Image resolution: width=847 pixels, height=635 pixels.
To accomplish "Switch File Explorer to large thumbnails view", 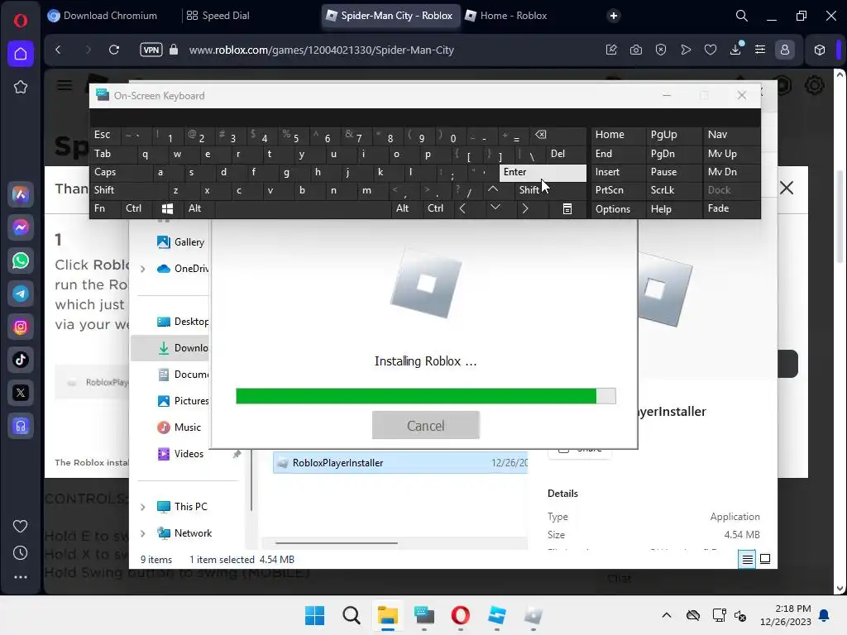I will coord(765,560).
